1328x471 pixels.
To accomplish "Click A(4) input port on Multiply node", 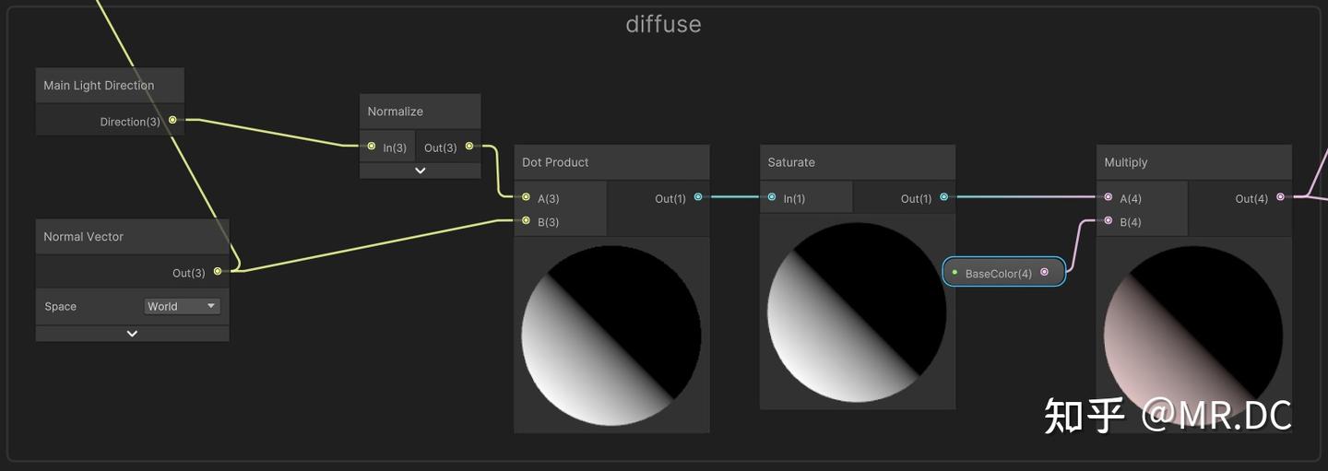I will (x=1109, y=196).
